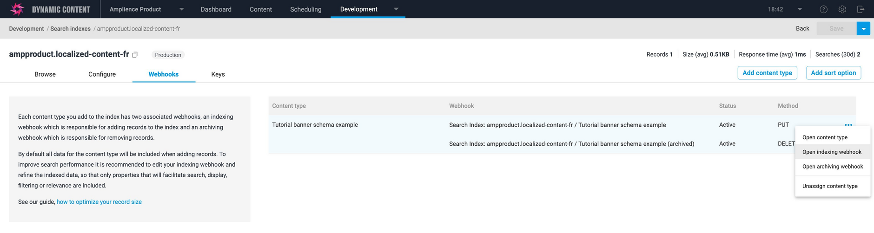Open the time 18:42 dropdown arrow
Screen dimensions: 874x233
(800, 9)
